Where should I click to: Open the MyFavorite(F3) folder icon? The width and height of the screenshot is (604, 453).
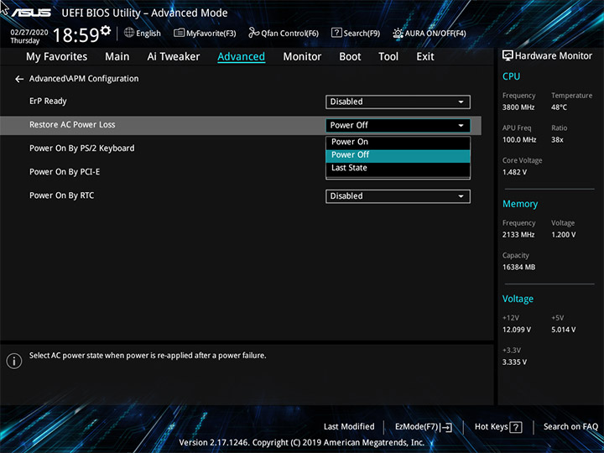pos(179,33)
